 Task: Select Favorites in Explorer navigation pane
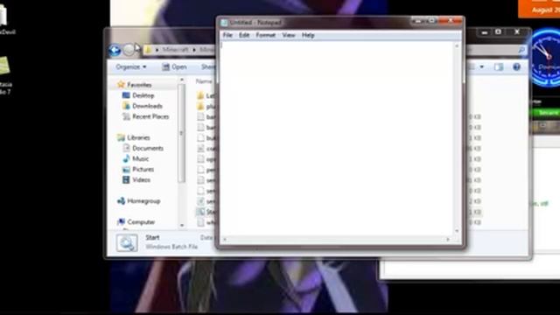(x=139, y=85)
